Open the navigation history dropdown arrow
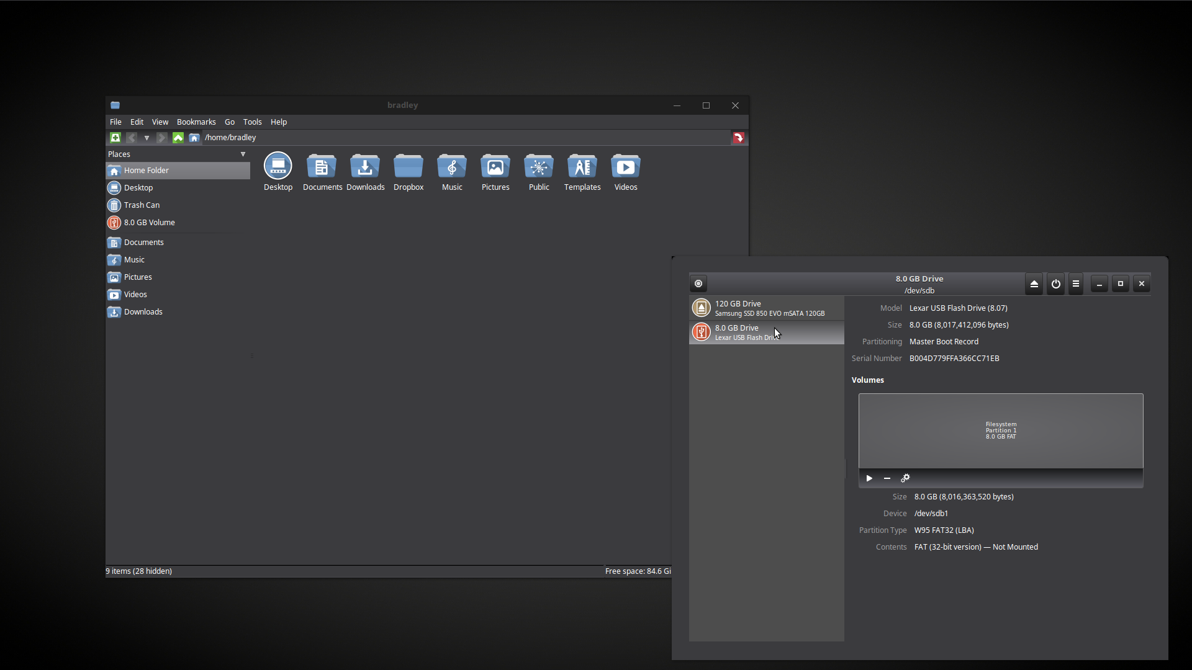Viewport: 1192px width, 670px height. point(147,138)
